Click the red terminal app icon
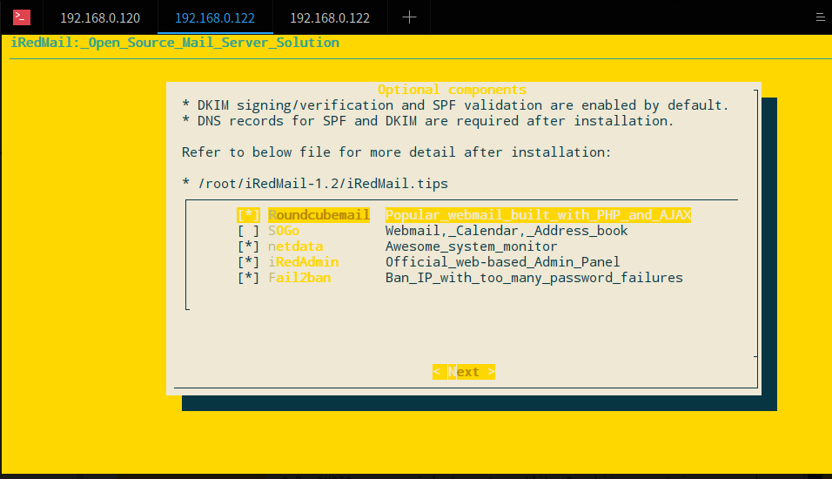The width and height of the screenshot is (832, 479). [22, 17]
